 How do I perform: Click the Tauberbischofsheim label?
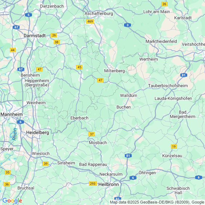point(168,86)
